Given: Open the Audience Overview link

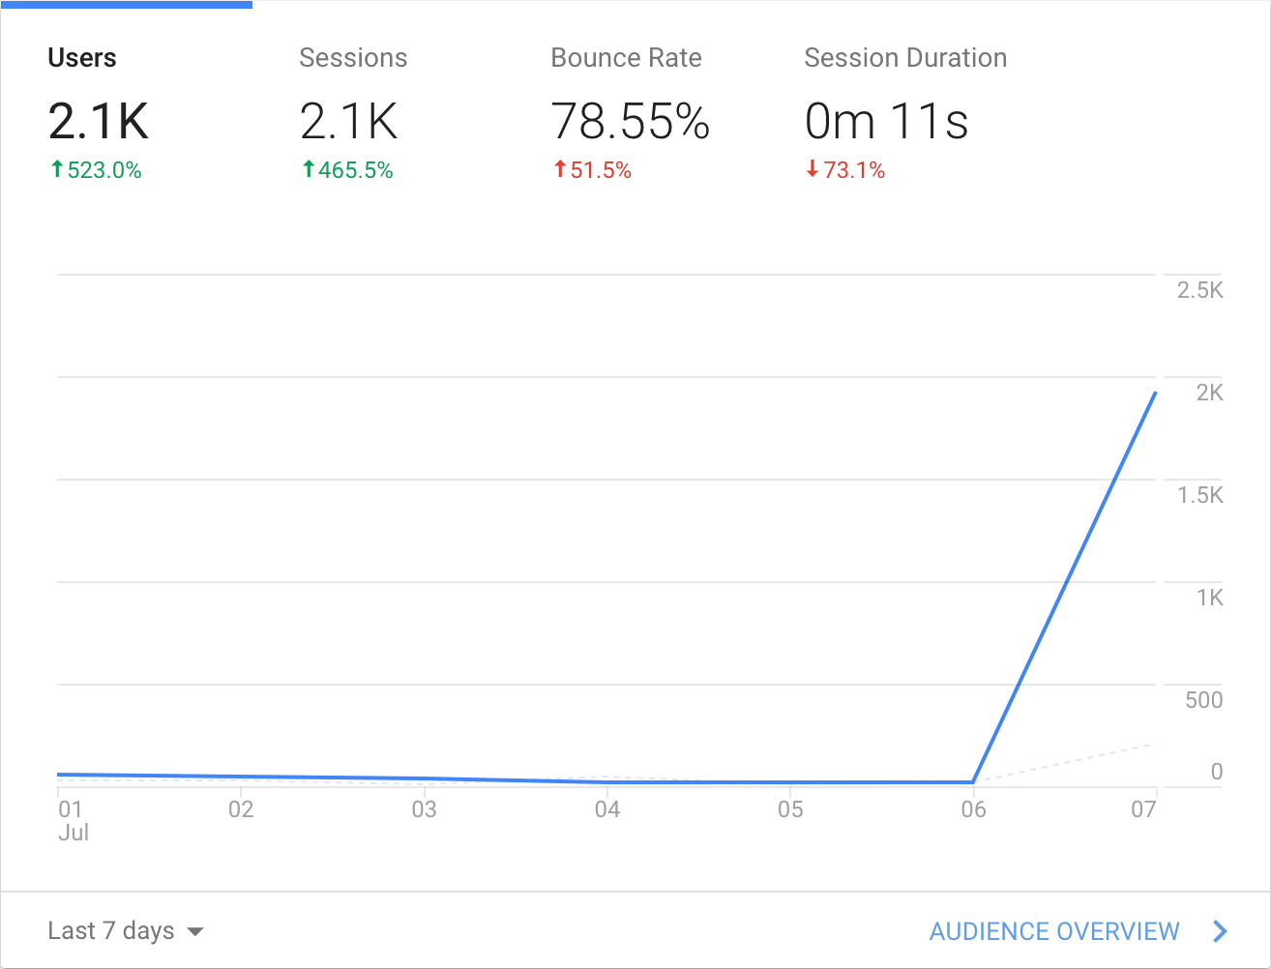Looking at the screenshot, I should point(1054,931).
